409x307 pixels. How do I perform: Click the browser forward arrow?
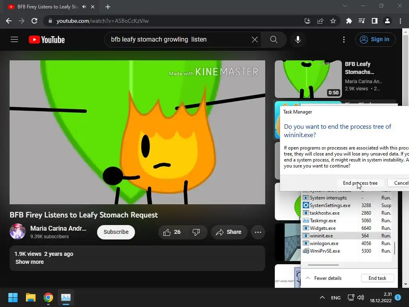pyautogui.click(x=22, y=21)
